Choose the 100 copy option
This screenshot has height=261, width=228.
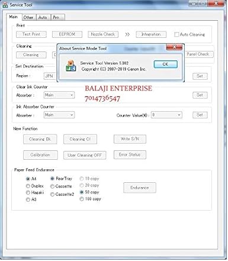click(x=82, y=199)
